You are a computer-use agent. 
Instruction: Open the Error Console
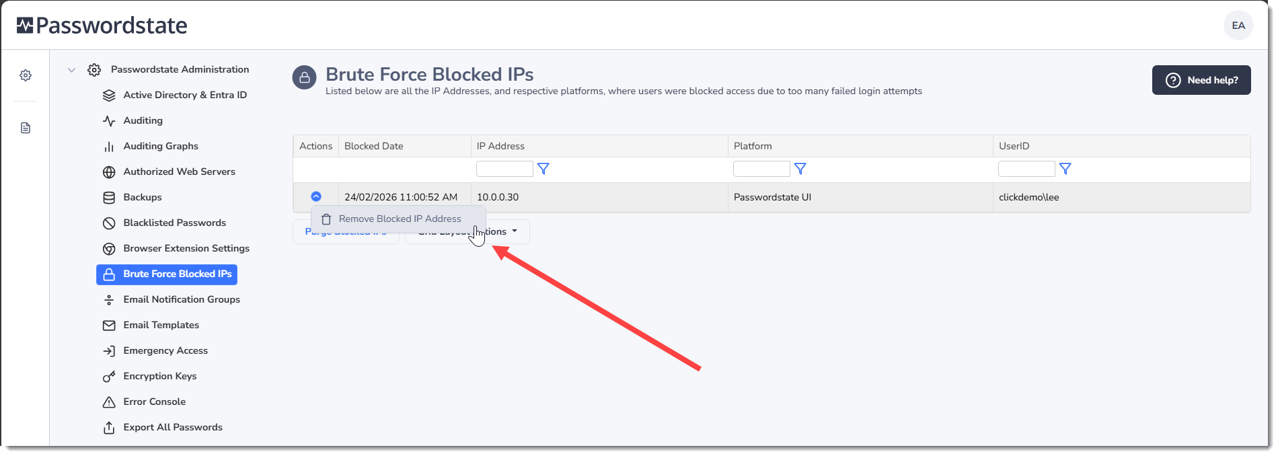click(155, 402)
